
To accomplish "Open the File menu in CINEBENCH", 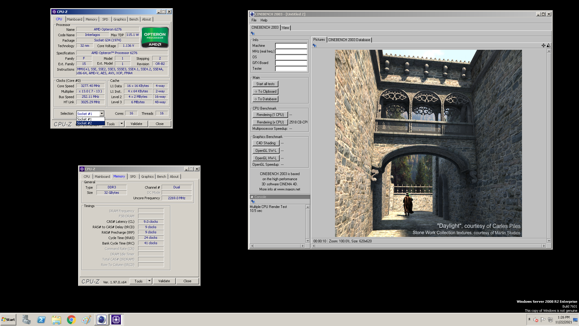I will [x=254, y=20].
